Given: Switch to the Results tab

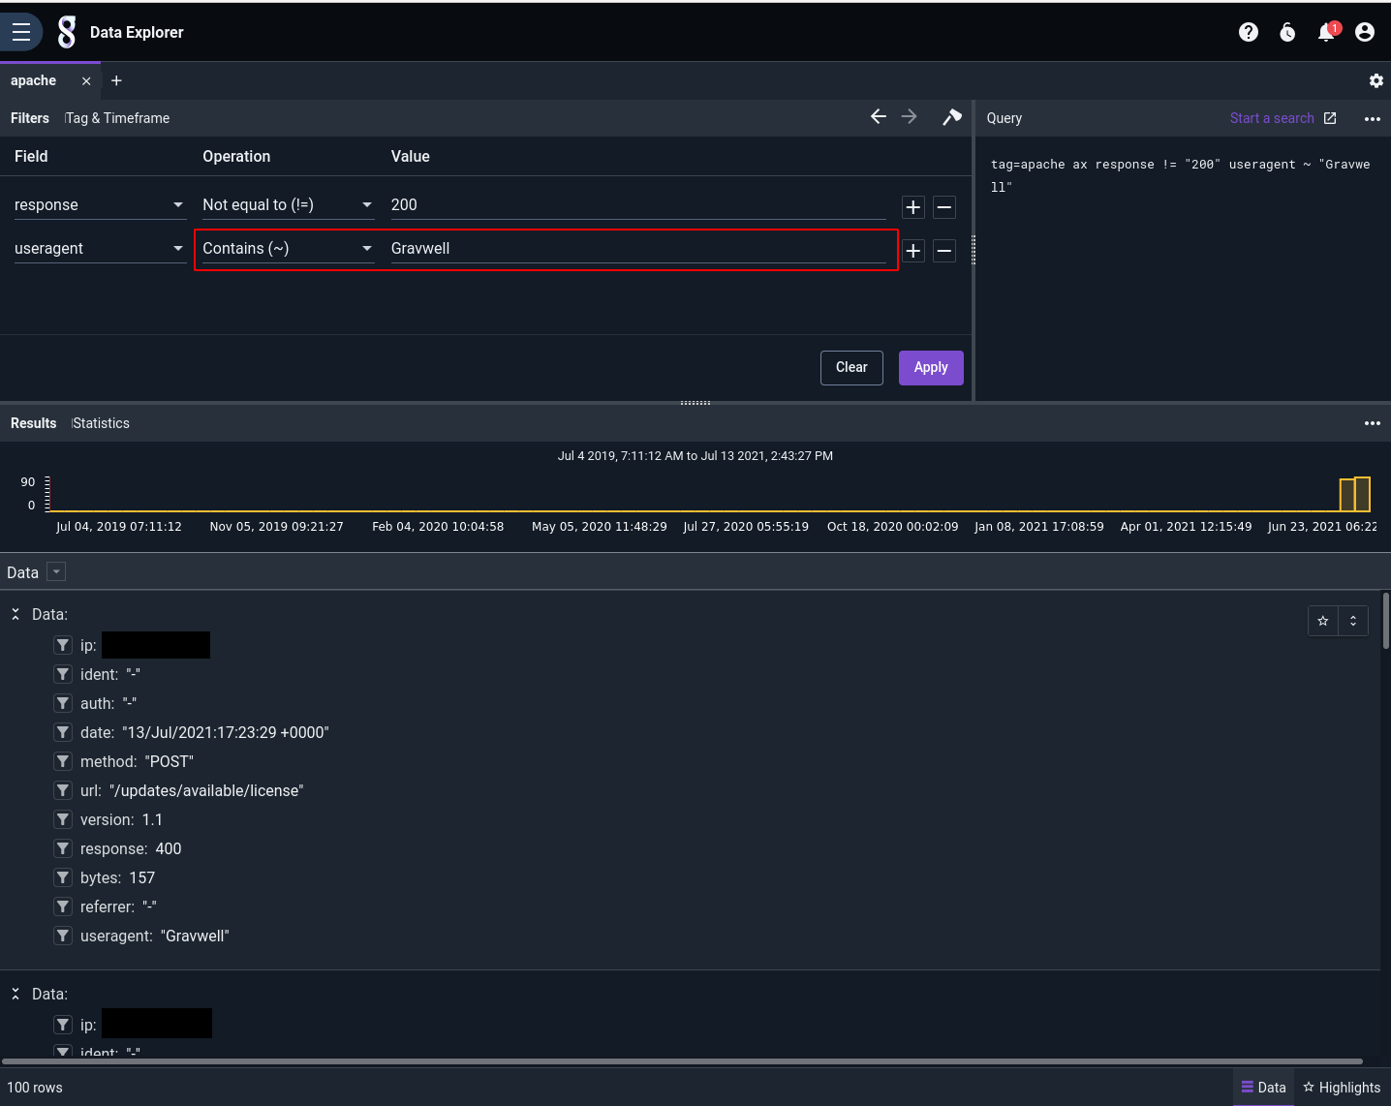Looking at the screenshot, I should (34, 423).
